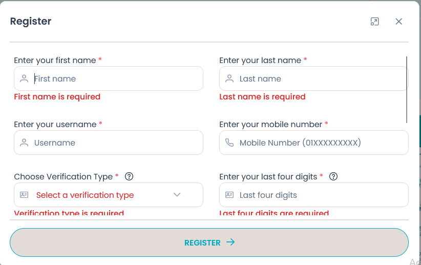
Task: Click the person icon in Last name field
Action: tap(229, 79)
